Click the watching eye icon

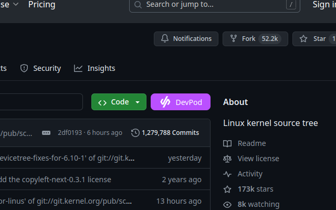(x=227, y=204)
